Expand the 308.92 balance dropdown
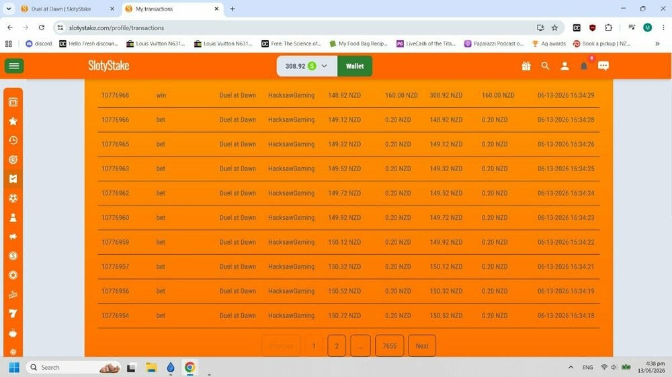This screenshot has width=672, height=377. (307, 66)
